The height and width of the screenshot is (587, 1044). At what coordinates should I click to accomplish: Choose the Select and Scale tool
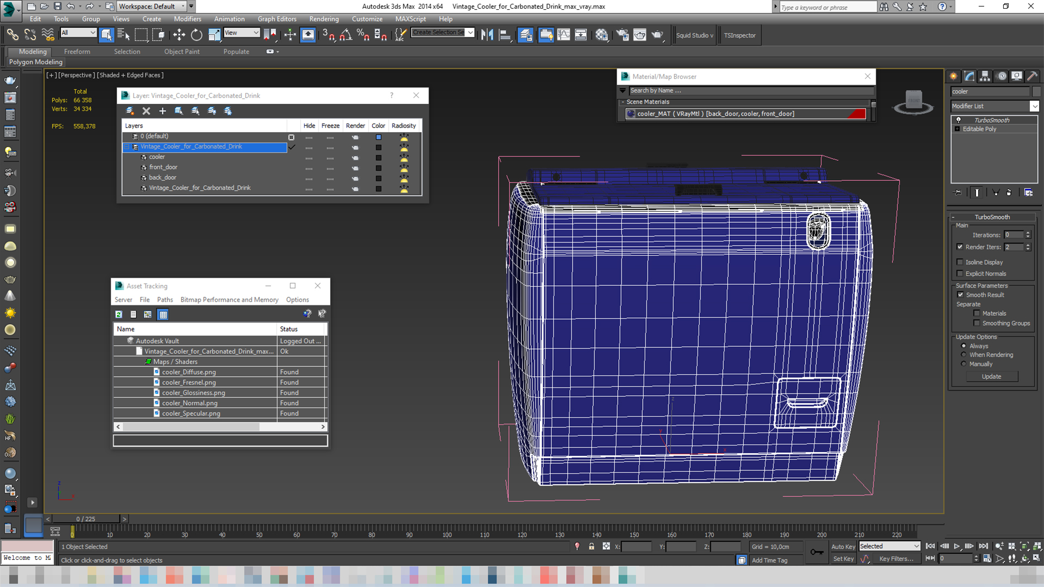point(214,35)
